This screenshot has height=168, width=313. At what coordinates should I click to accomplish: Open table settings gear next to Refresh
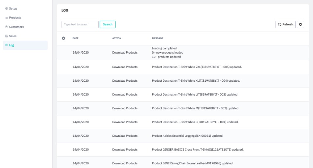tap(300, 24)
